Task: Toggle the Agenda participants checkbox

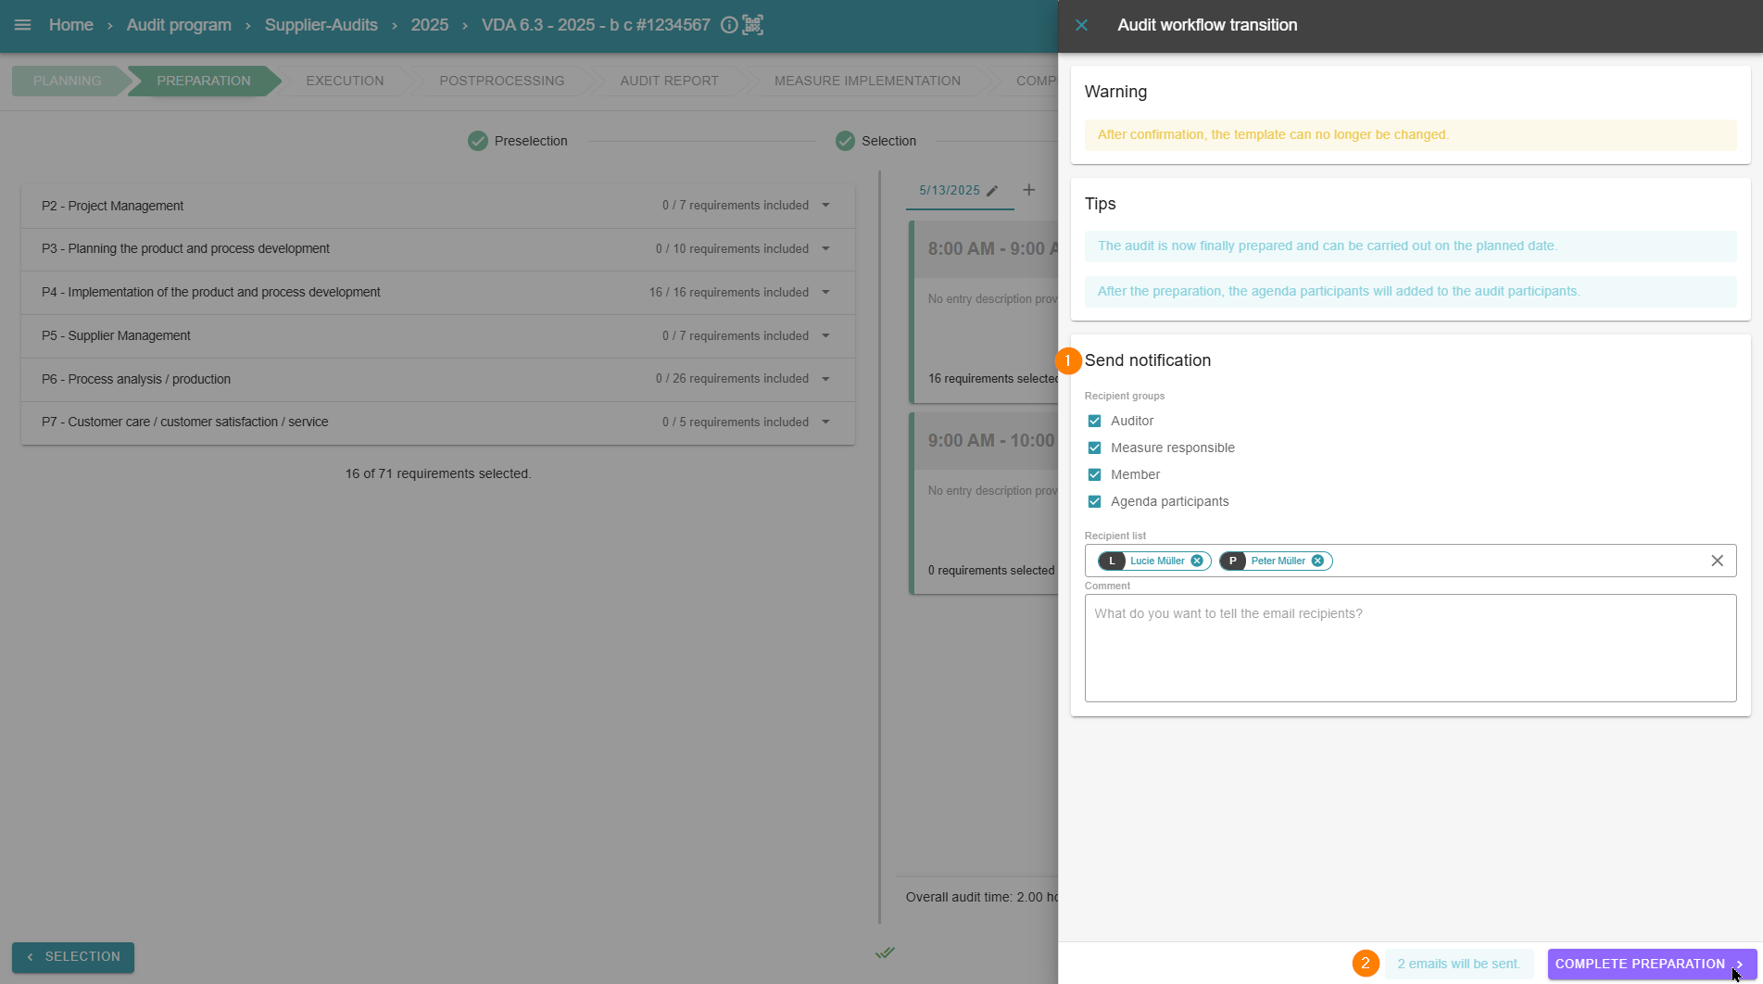Action: tap(1094, 501)
